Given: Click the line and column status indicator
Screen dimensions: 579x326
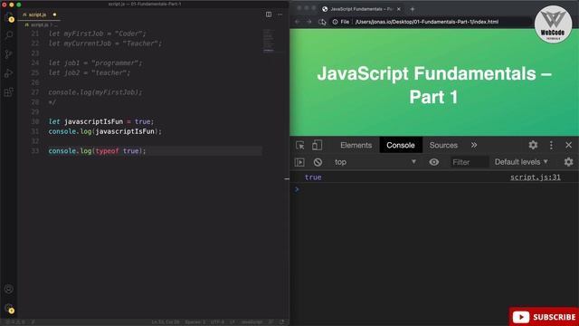Looking at the screenshot, I should point(166,322).
